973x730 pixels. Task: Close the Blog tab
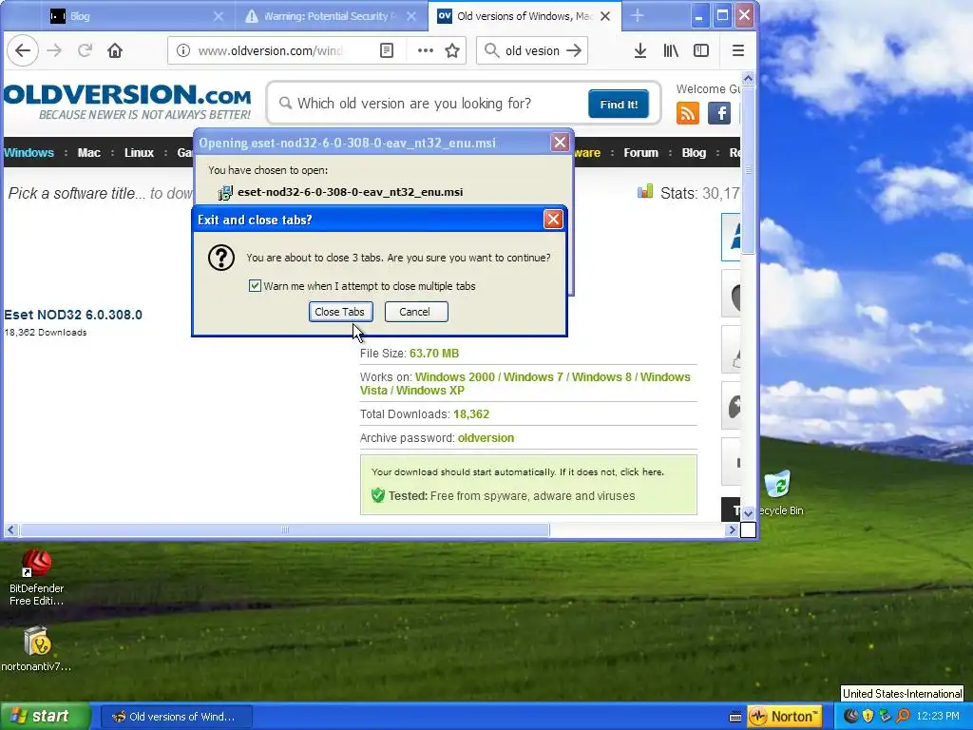point(219,17)
